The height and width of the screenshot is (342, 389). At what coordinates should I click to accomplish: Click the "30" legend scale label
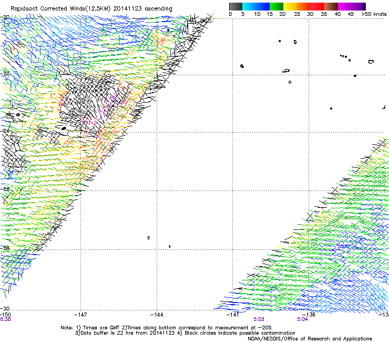pyautogui.click(x=310, y=14)
